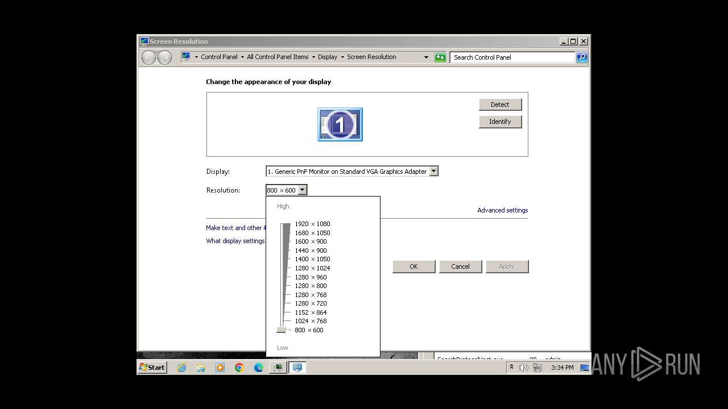Screen dimensions: 728x409
Task: Choose the 1280 × 768 resolution
Action: click(x=311, y=295)
